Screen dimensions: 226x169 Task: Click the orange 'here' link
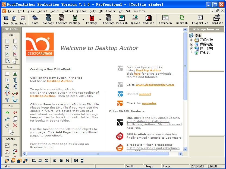(x=137, y=74)
